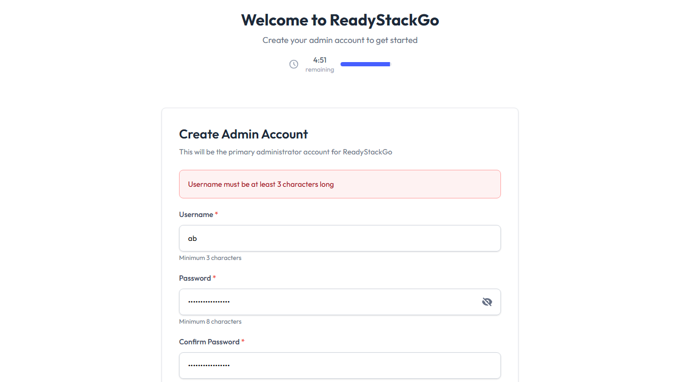Click the primary administrator account description text

tap(285, 152)
